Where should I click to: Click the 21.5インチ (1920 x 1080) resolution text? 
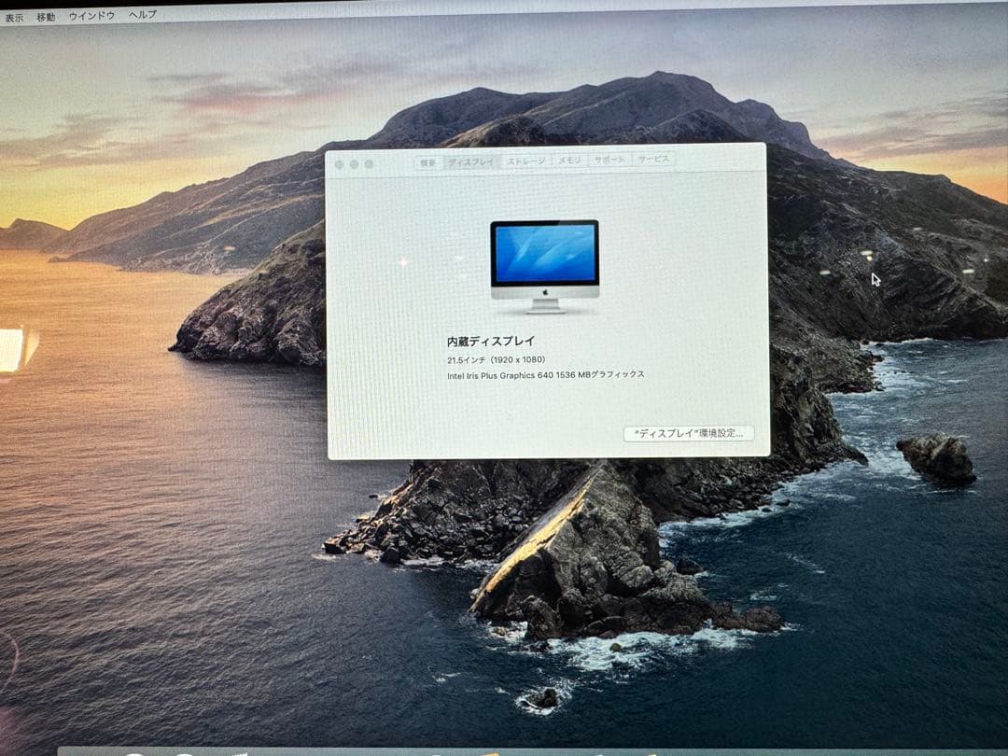[498, 359]
